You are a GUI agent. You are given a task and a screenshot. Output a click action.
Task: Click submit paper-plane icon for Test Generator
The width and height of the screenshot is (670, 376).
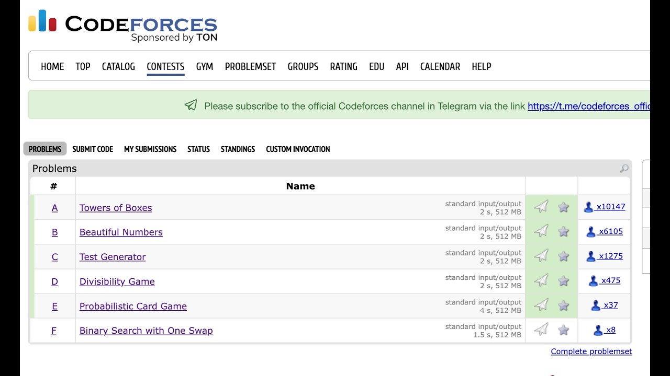pos(541,256)
